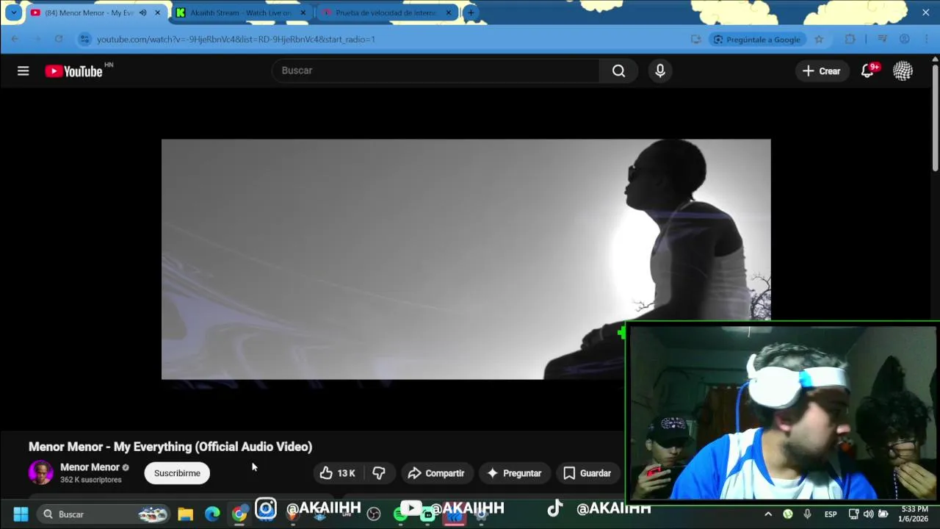Open the Windows Start menu
The width and height of the screenshot is (940, 529).
(x=21, y=514)
